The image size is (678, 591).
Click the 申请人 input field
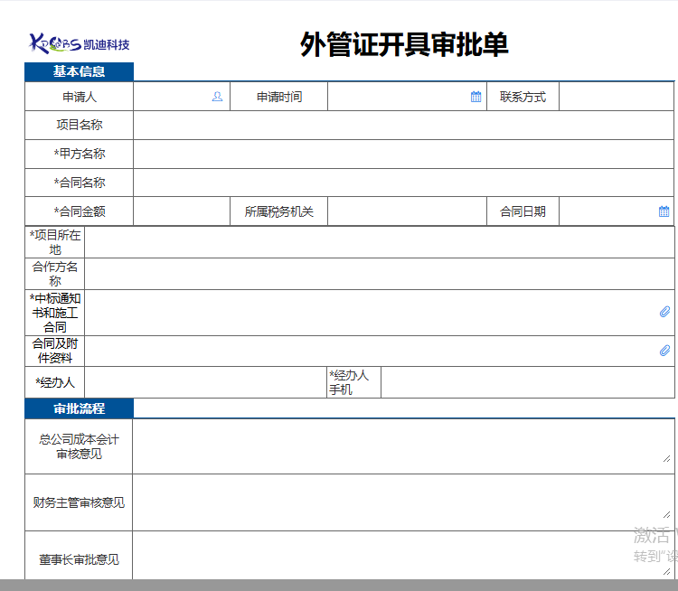(182, 97)
